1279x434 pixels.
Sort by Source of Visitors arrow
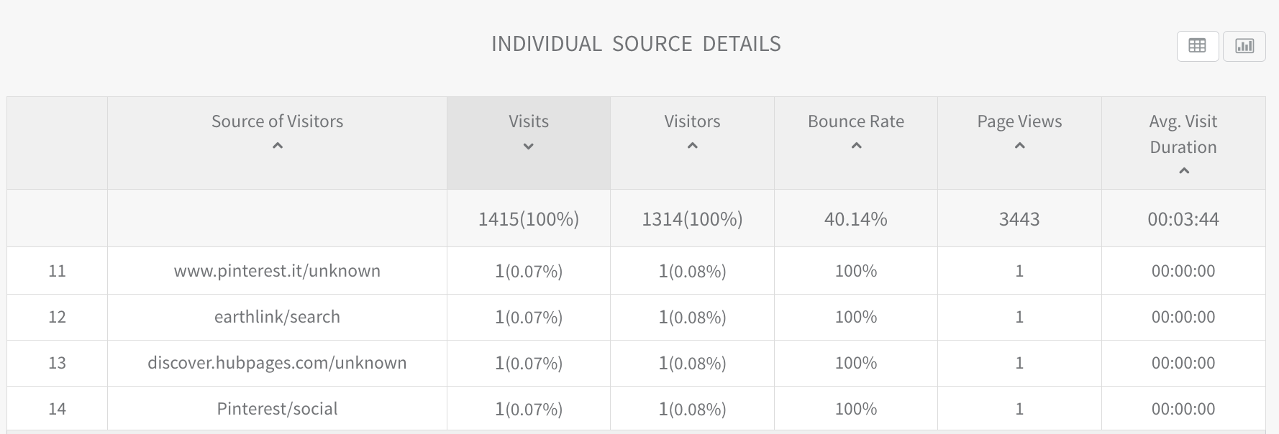click(278, 146)
